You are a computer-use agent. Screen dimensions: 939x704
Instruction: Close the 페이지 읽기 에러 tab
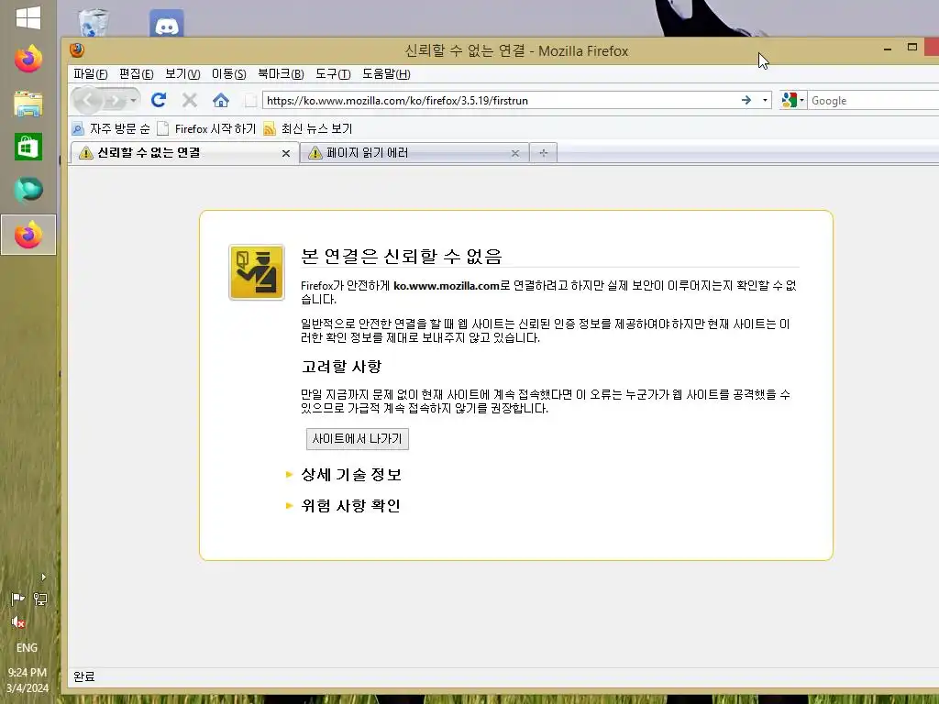[515, 153]
